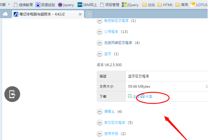Click the green 全球 save icon
Viewport: 210px width, 140px height.
[x=130, y=96]
